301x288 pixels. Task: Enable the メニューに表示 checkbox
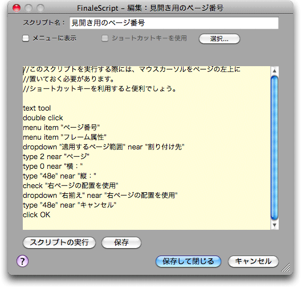tap(26, 38)
